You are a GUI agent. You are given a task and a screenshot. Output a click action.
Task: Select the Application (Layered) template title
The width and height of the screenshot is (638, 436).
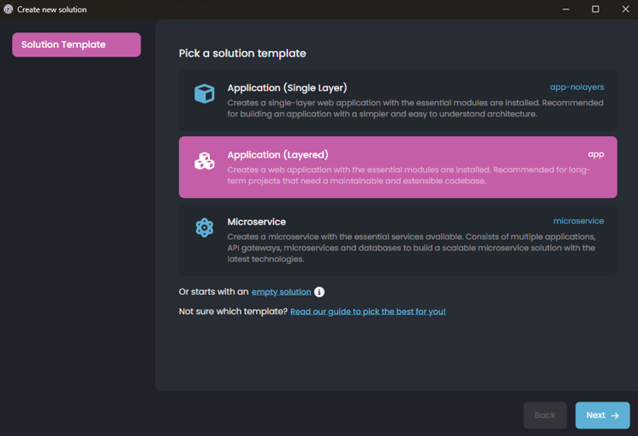277,155
